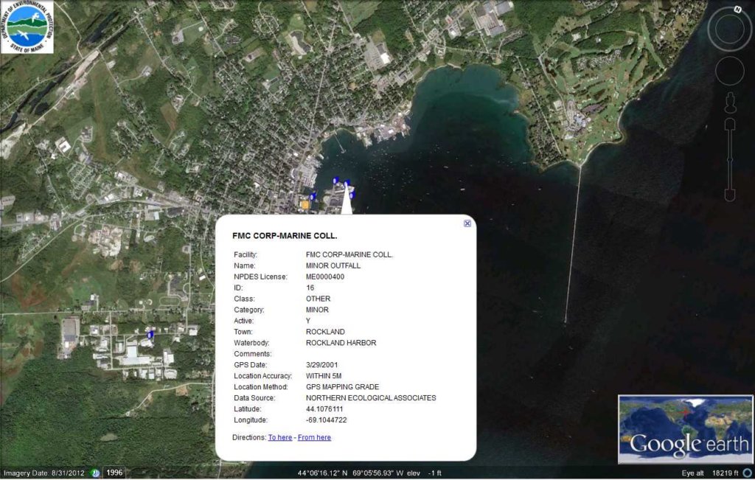
Task: Click the streaming status circle in the status bar
Action: [x=748, y=473]
